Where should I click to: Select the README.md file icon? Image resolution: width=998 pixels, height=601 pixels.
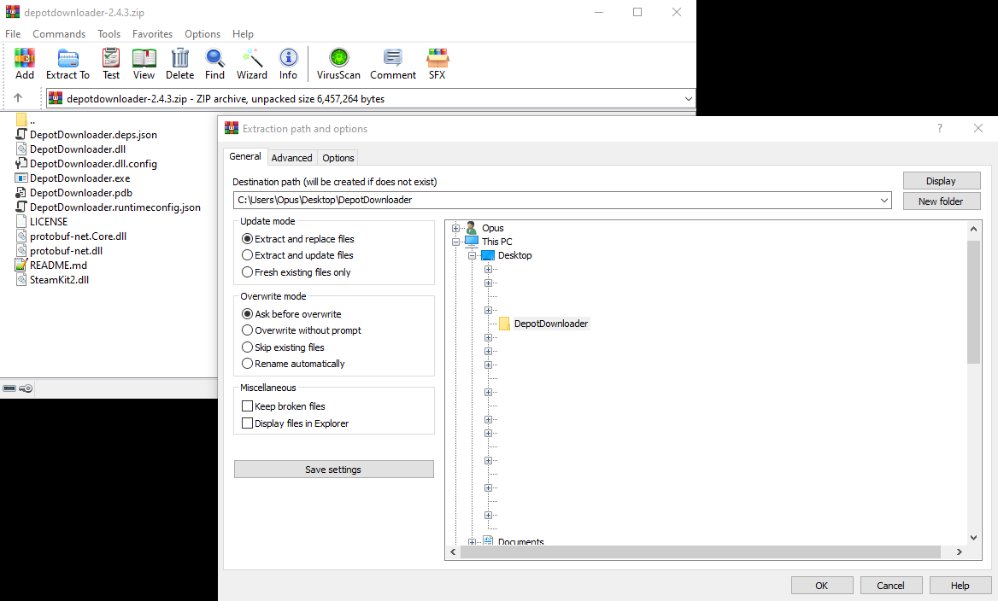tap(21, 265)
